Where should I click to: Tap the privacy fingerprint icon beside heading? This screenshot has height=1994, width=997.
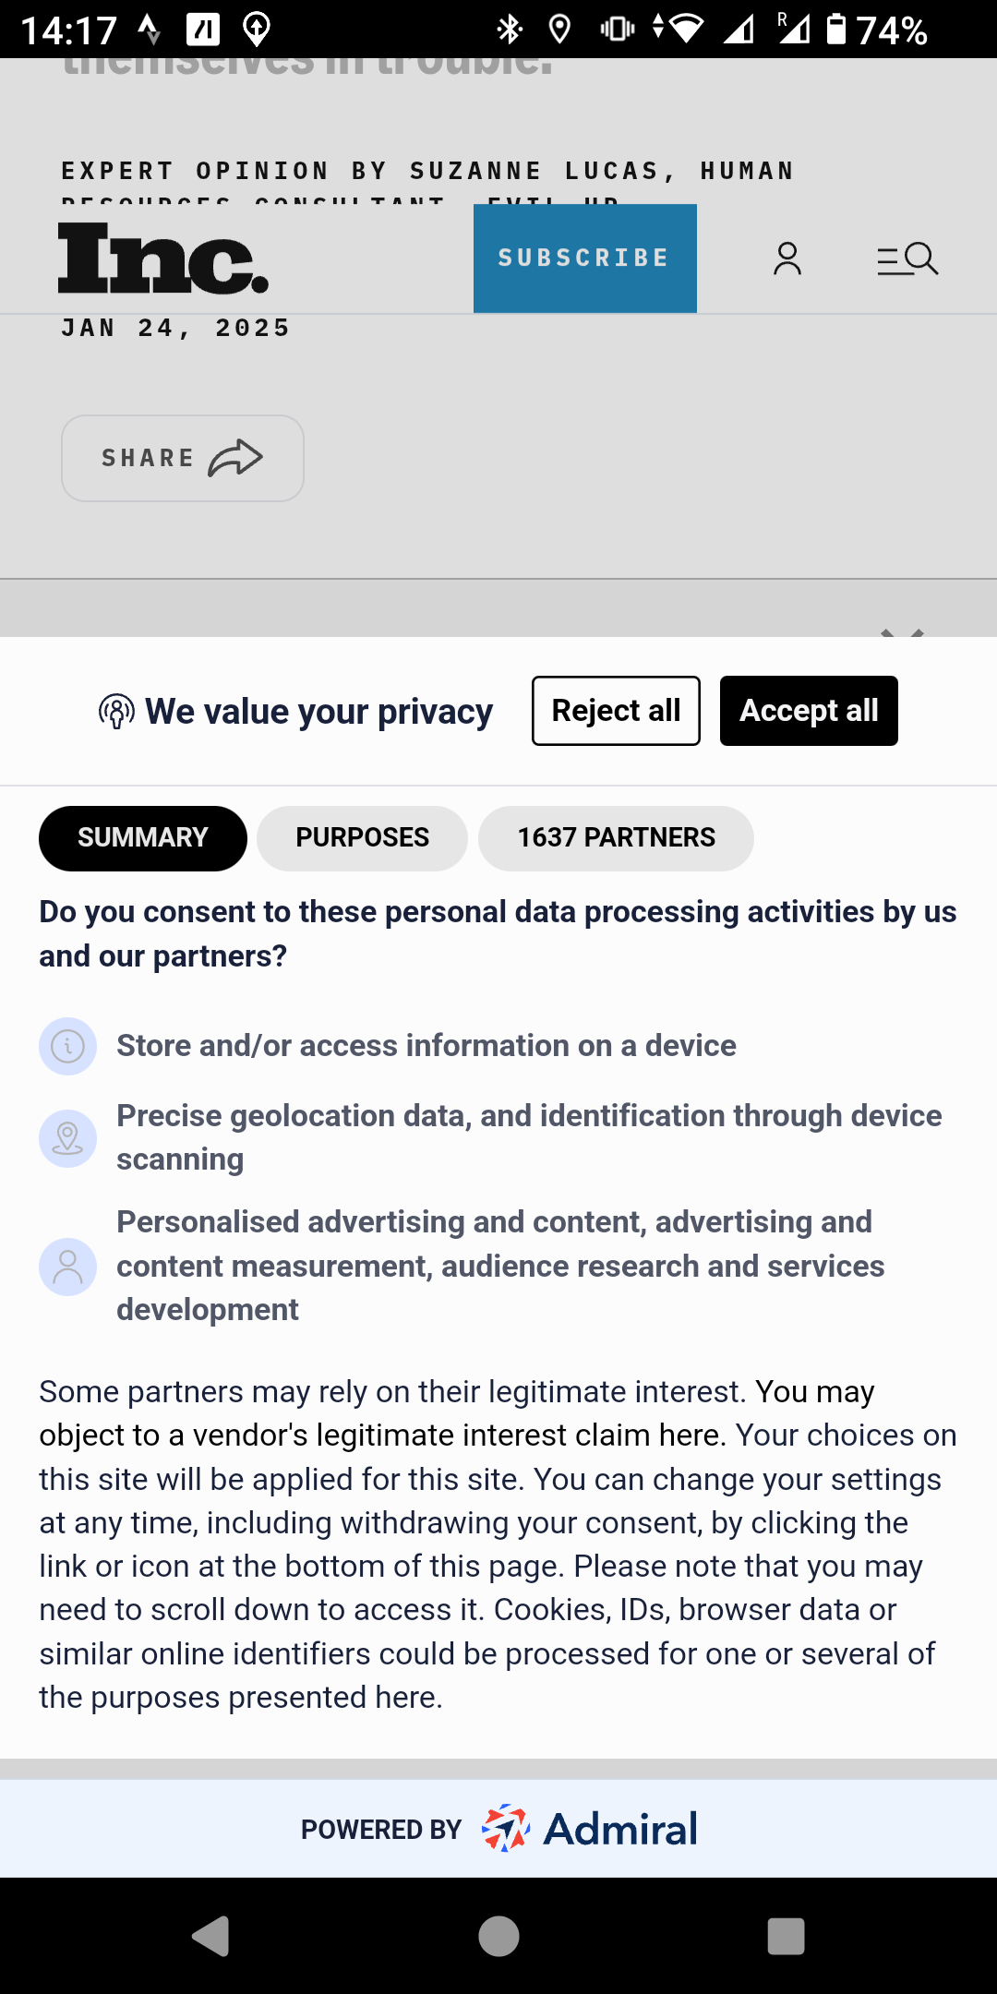point(116,712)
